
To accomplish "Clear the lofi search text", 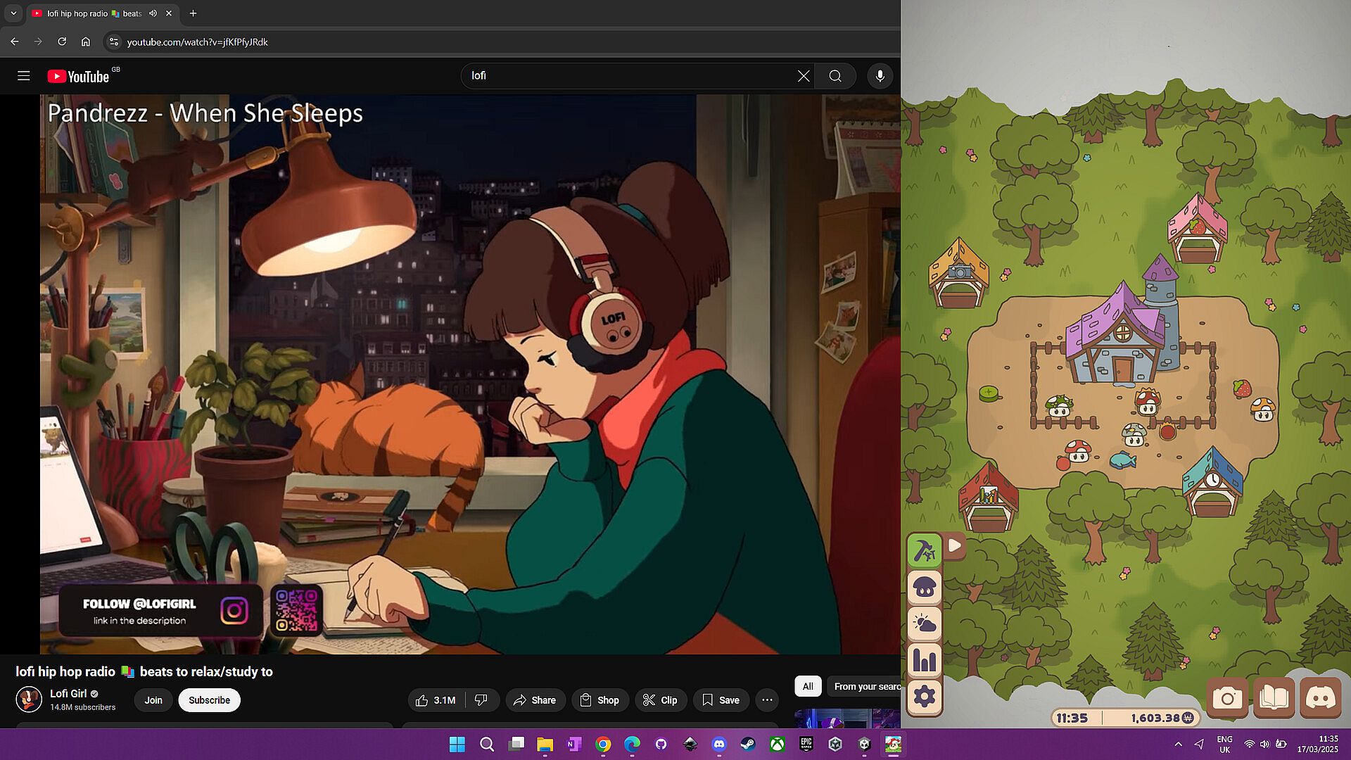I will (x=803, y=76).
